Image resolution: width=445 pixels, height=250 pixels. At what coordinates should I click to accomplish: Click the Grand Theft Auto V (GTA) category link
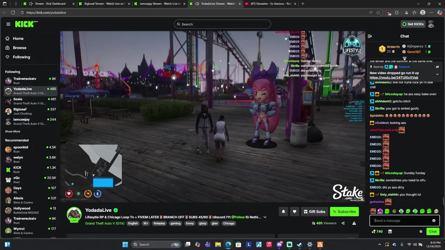[x=105, y=223]
